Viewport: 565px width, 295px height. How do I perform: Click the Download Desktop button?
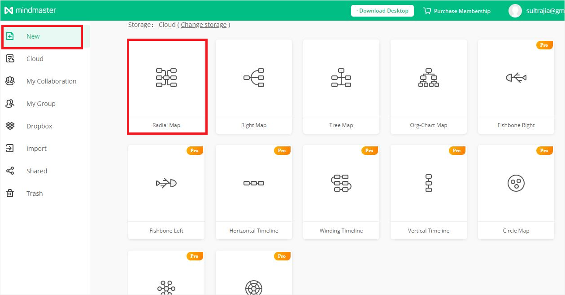click(x=382, y=11)
